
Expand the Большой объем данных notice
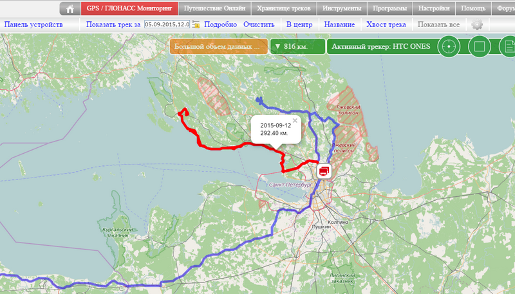[218, 46]
